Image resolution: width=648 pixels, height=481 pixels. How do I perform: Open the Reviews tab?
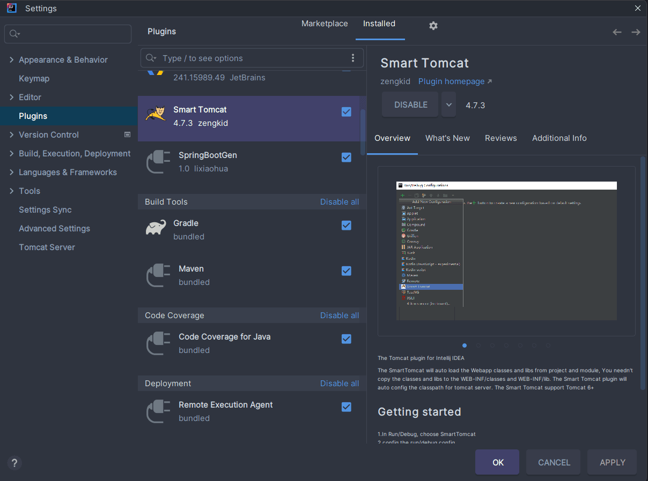click(x=501, y=138)
